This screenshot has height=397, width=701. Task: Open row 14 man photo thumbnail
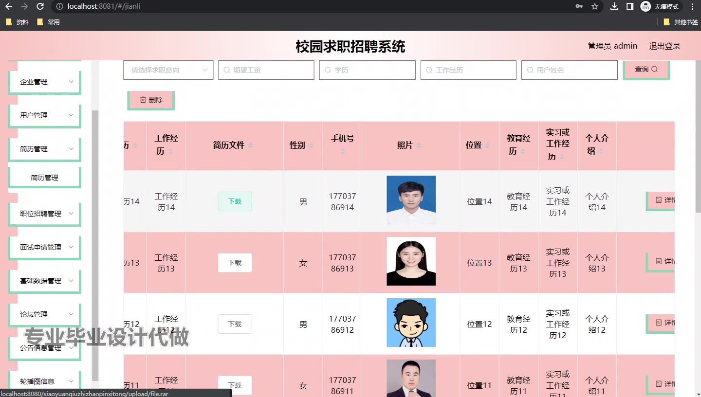[411, 200]
